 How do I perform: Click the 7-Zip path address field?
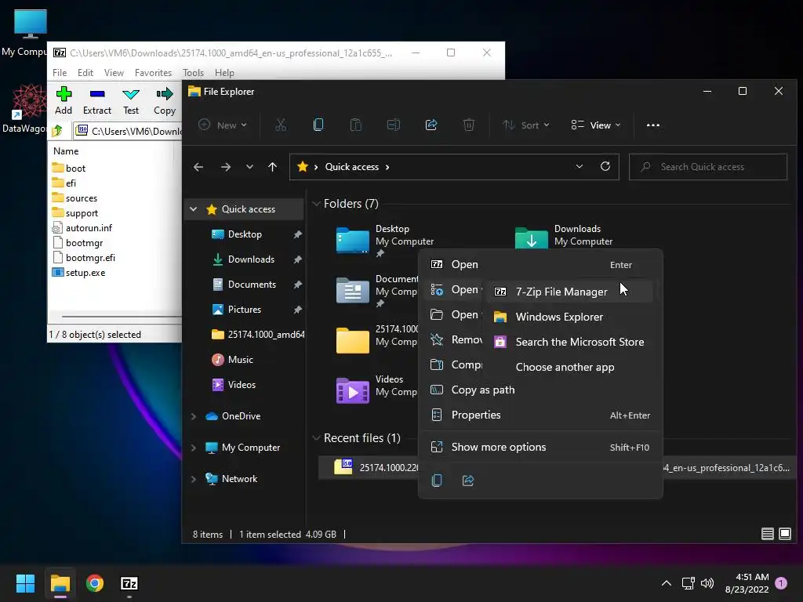(128, 132)
